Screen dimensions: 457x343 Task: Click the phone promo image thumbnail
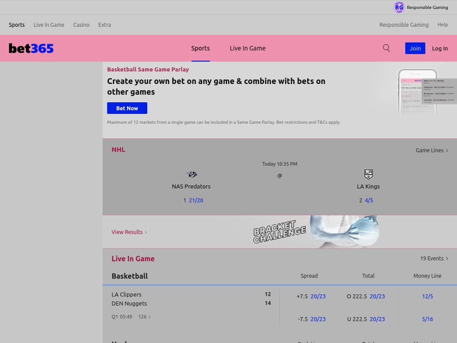point(427,92)
